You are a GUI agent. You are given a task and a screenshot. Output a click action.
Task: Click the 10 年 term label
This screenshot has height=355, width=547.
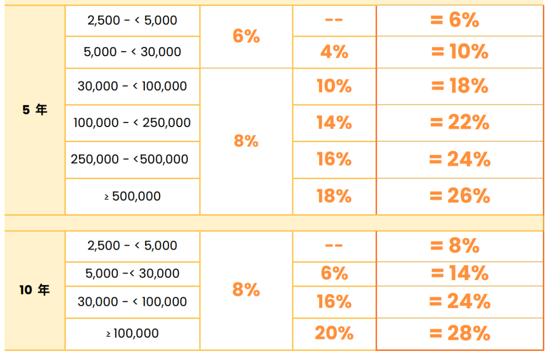click(x=35, y=290)
